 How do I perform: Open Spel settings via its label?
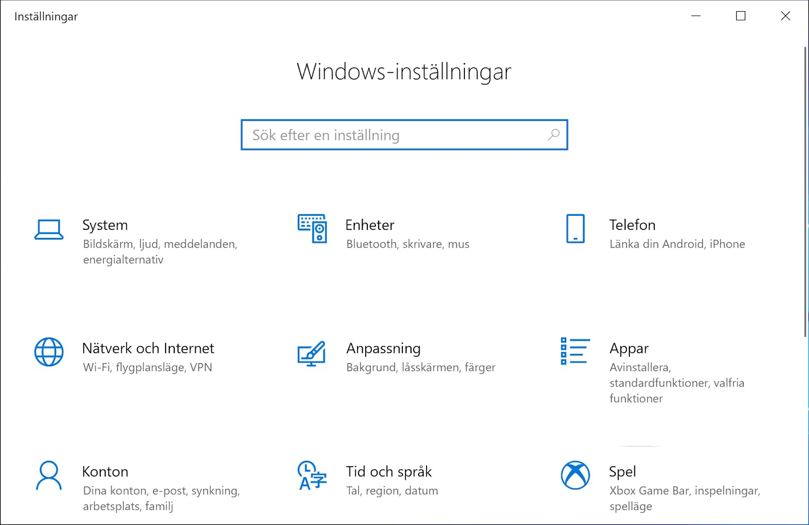point(622,471)
